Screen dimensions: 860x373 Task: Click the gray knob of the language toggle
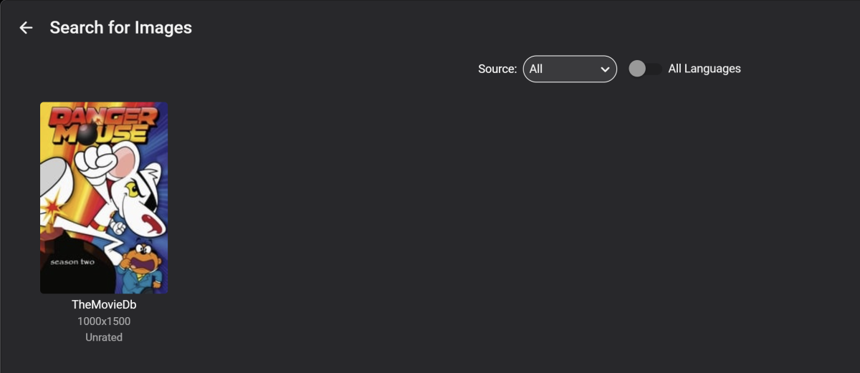[x=637, y=69]
